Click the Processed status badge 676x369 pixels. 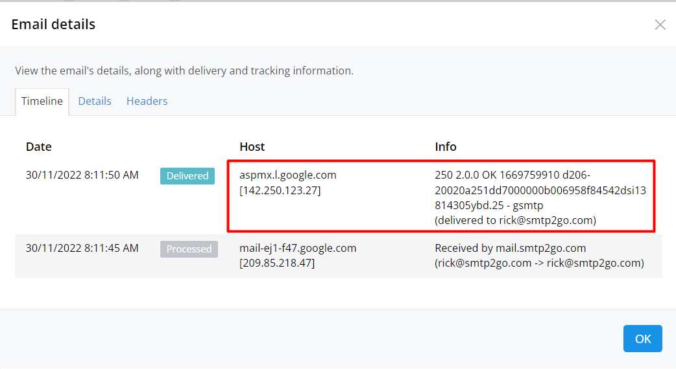click(189, 249)
